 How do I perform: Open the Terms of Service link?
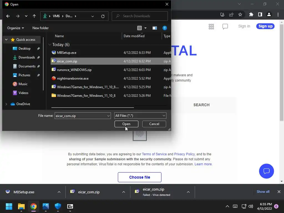coord(154,154)
